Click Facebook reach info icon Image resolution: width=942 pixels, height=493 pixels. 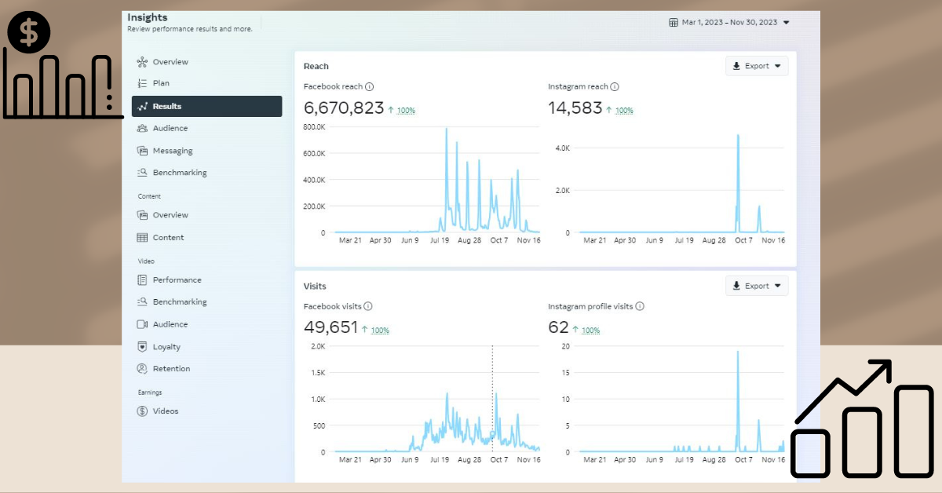(x=370, y=87)
